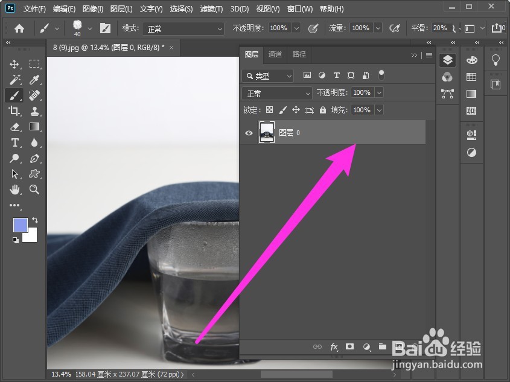Screen dimensions: 510x382
Task: Open the Edit Toolbar three-dots menu
Action: pyautogui.click(x=14, y=205)
